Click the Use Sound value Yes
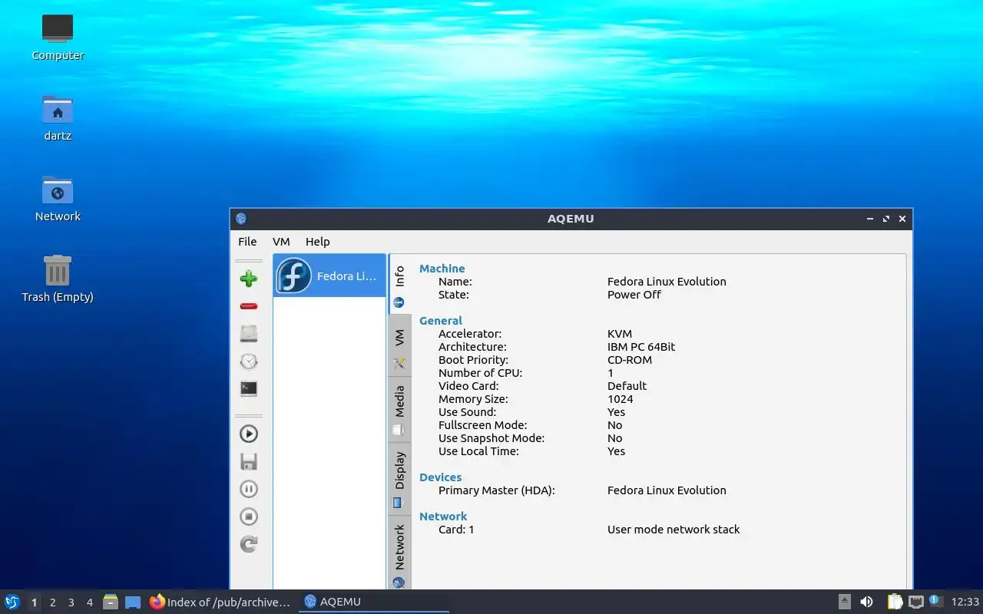 (x=617, y=412)
